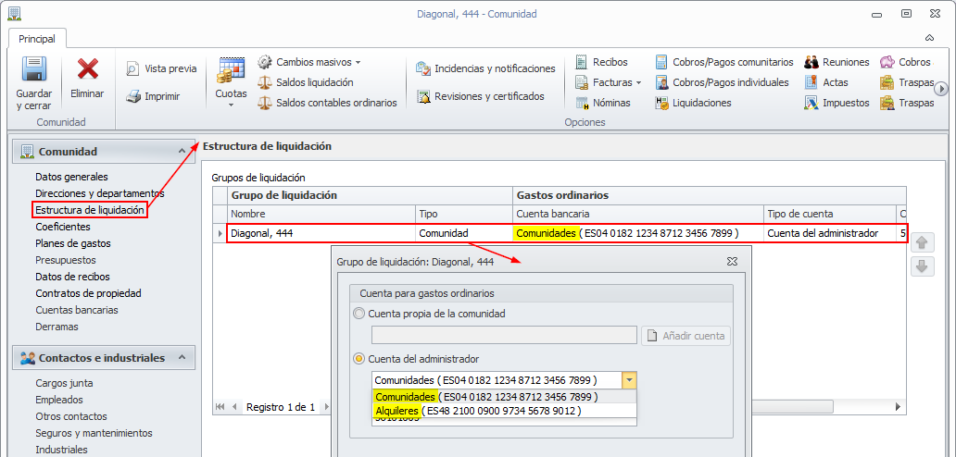Select Cuenta propia de la comunidad radio button
956x457 pixels.
(x=359, y=314)
